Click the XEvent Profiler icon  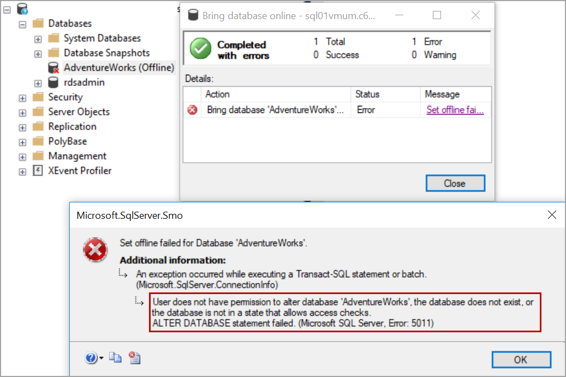38,170
